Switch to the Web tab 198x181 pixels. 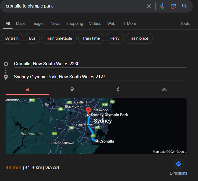pos(111,23)
